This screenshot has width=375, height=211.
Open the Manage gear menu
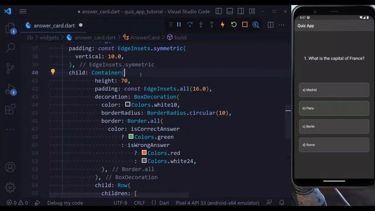point(11,188)
